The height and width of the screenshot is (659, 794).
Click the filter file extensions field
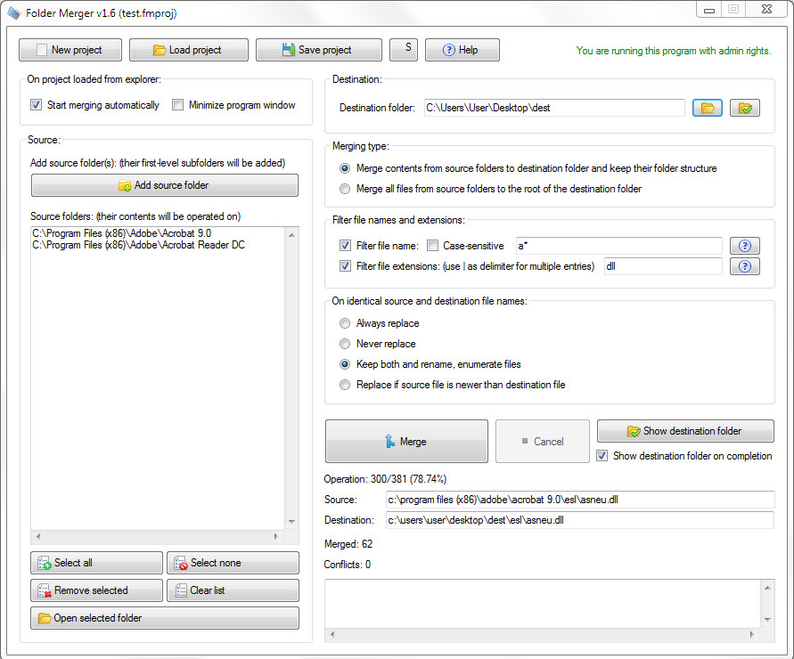[x=663, y=266]
